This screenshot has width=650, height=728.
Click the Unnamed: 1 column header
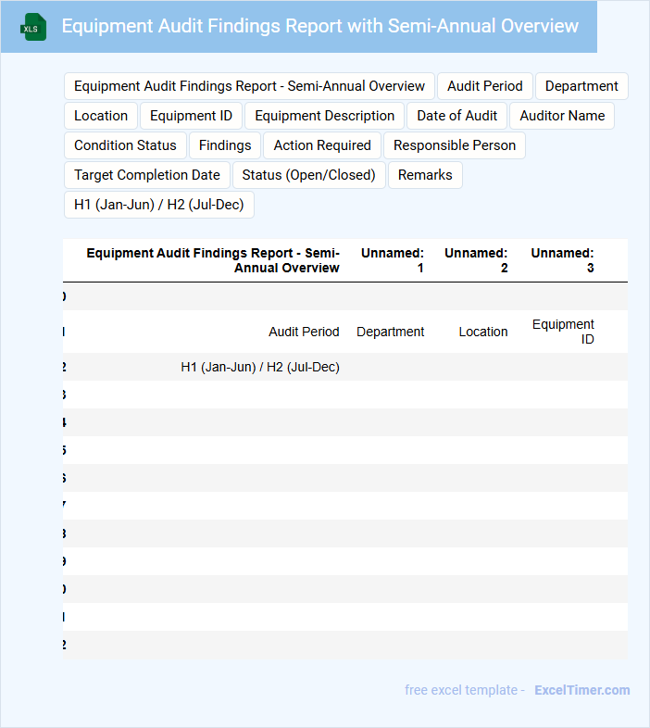coord(393,260)
